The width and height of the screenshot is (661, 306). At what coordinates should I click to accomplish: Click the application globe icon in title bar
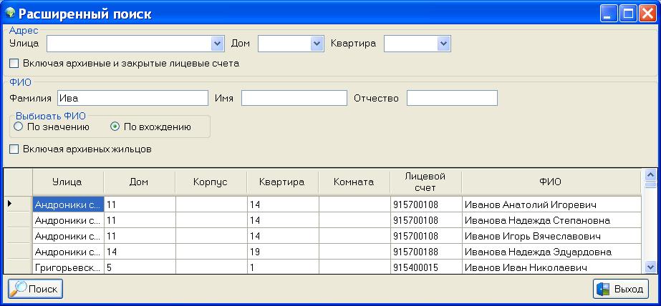coord(10,13)
